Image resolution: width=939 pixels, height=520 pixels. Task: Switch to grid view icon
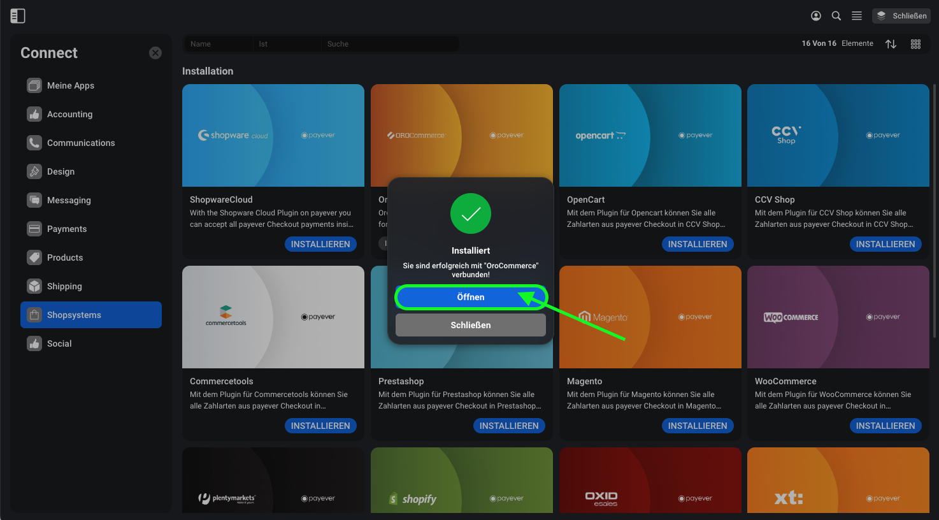pyautogui.click(x=915, y=44)
